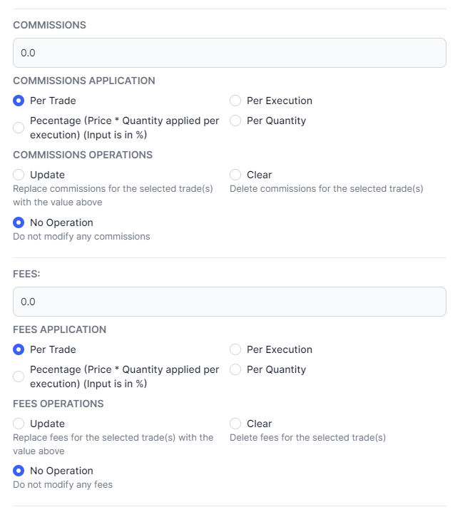Viewport: 460px width, 512px height.
Task: Choose Clear under Commissions Operations
Action: click(x=235, y=175)
